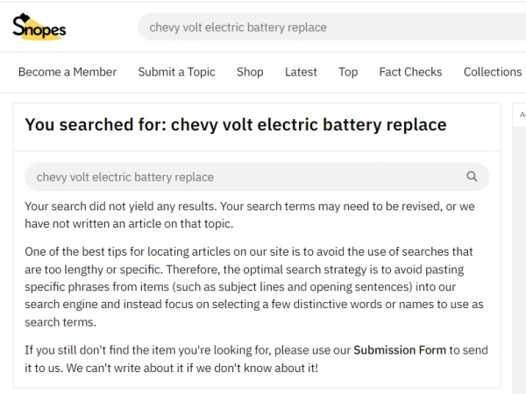Click the flashlight atop the Snopes logo
The height and width of the screenshot is (394, 526).
(25, 18)
